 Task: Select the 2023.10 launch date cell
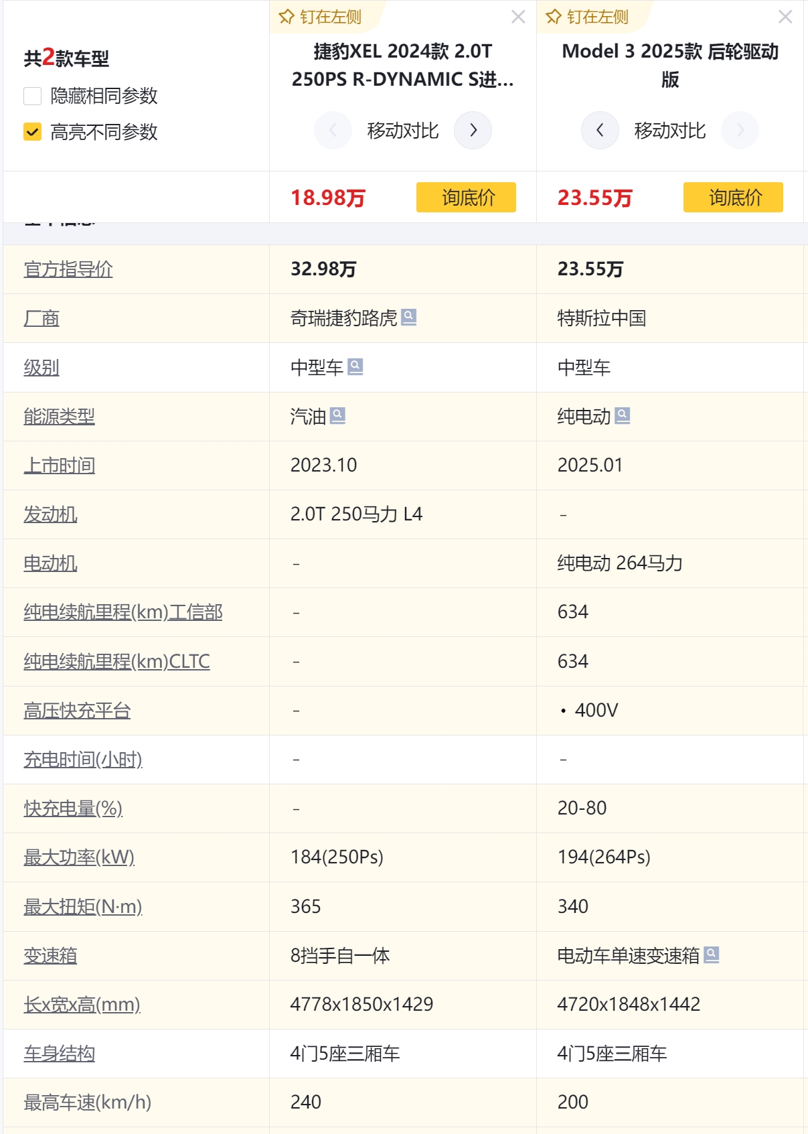pyautogui.click(x=323, y=465)
